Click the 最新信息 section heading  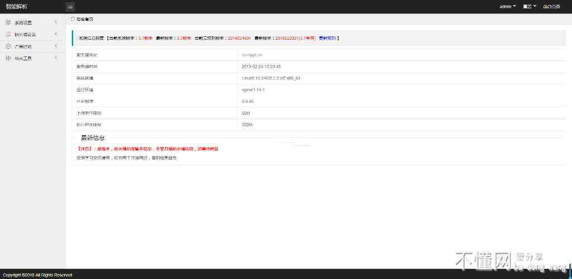click(x=93, y=138)
